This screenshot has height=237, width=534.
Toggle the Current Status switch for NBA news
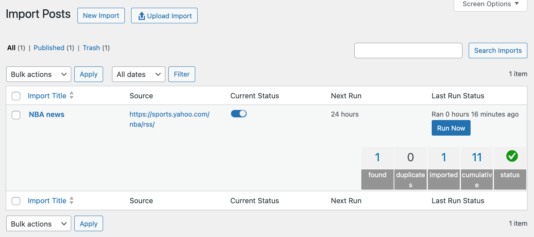(x=238, y=113)
